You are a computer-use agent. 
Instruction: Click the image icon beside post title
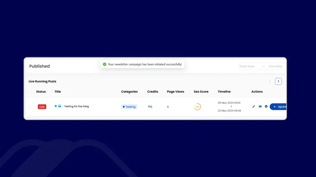pyautogui.click(x=60, y=106)
